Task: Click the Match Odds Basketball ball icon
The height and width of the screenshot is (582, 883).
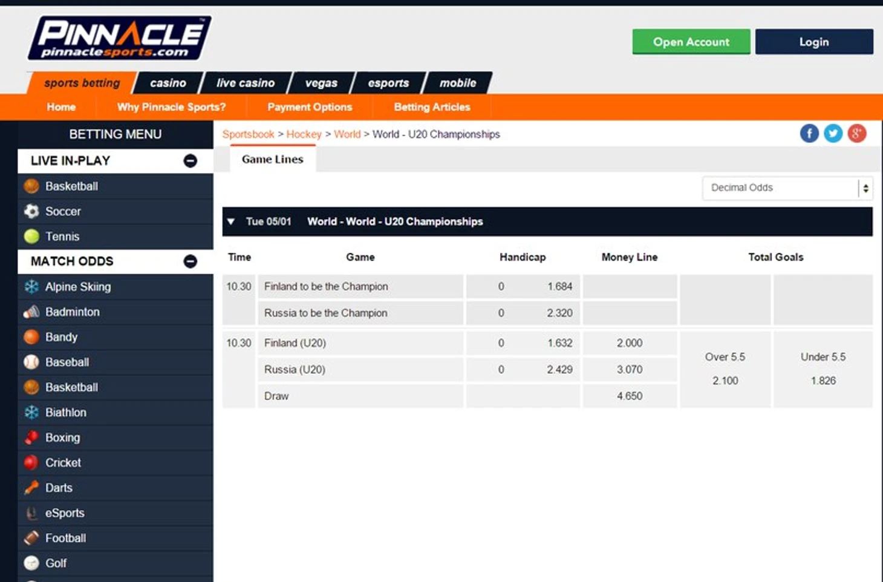Action: (x=31, y=387)
